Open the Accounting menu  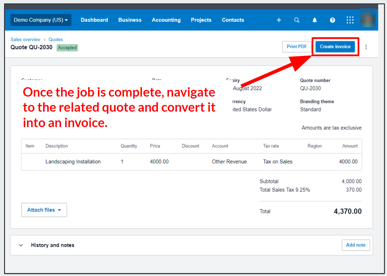[166, 20]
